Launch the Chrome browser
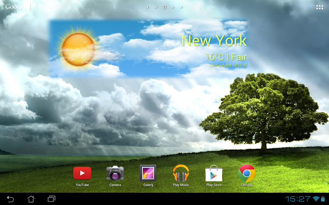Image resolution: width=329 pixels, height=205 pixels. point(246,173)
